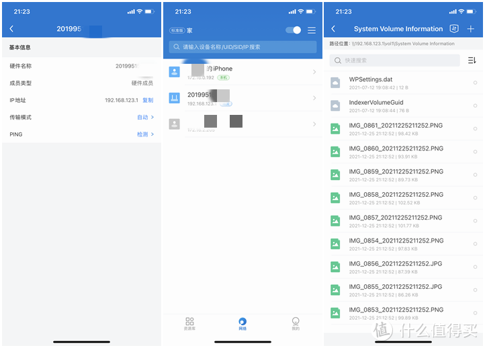
Task: Open file IndexerVolumeGuid
Action: [x=376, y=102]
